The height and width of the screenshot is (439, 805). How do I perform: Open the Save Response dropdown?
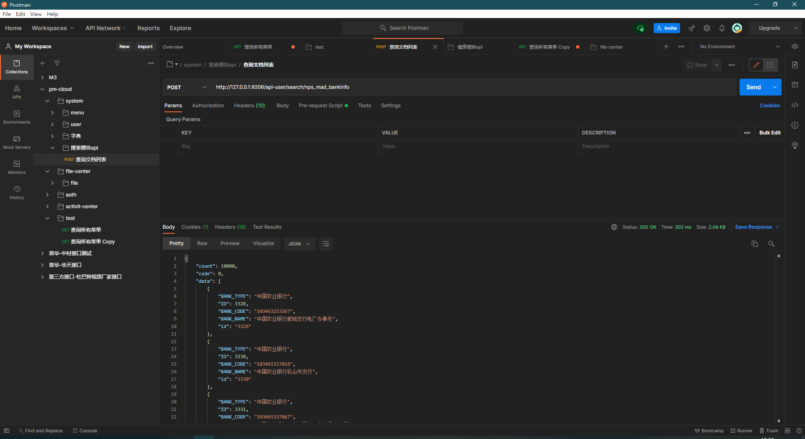pos(757,227)
